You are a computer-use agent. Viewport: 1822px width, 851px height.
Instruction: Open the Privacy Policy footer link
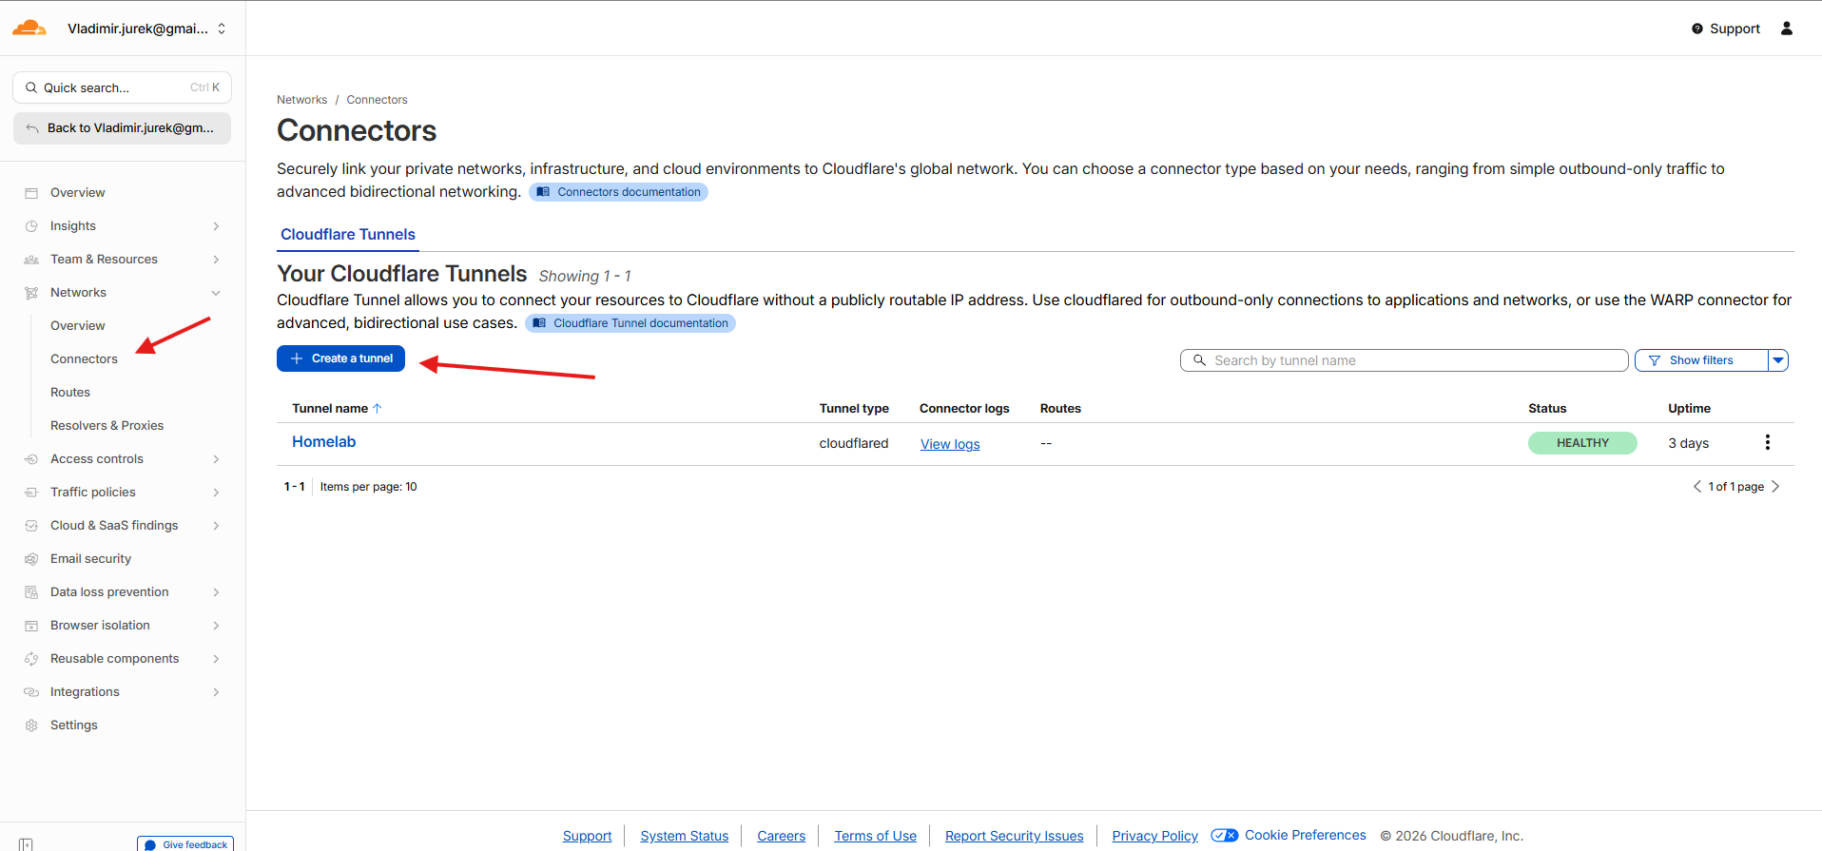1154,836
